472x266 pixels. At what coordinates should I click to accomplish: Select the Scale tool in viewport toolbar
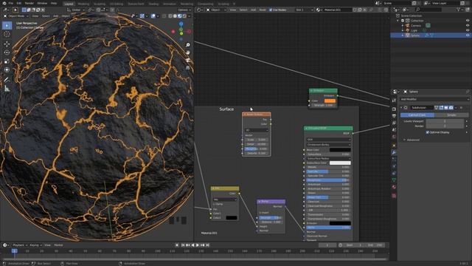[x=7, y=61]
